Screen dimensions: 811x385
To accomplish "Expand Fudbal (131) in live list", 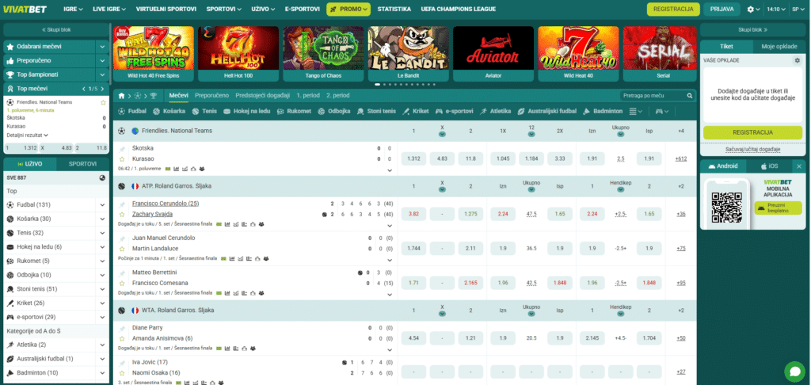I will (102, 205).
